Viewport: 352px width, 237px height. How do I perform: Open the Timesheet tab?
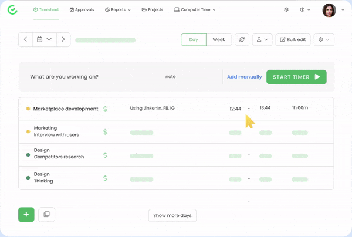coord(46,9)
